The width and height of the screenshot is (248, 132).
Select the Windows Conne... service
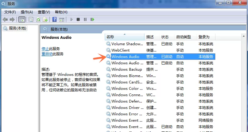160,95
